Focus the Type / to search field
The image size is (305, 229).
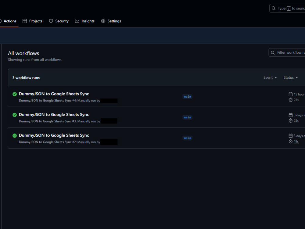pos(287,8)
